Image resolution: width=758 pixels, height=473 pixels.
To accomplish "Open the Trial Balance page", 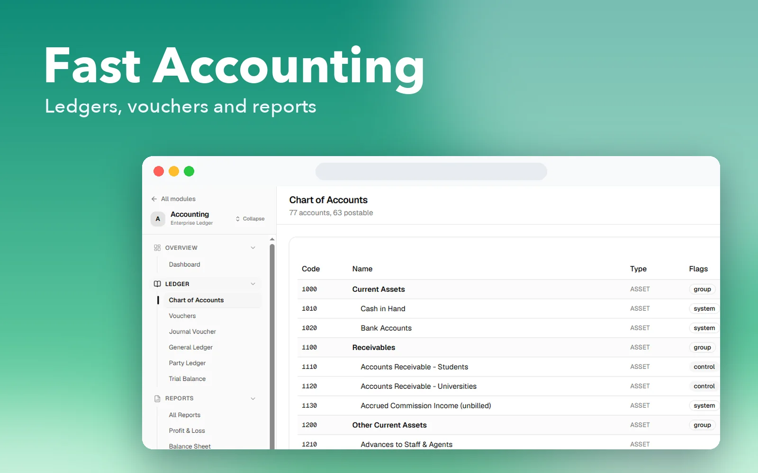I will 187,379.
